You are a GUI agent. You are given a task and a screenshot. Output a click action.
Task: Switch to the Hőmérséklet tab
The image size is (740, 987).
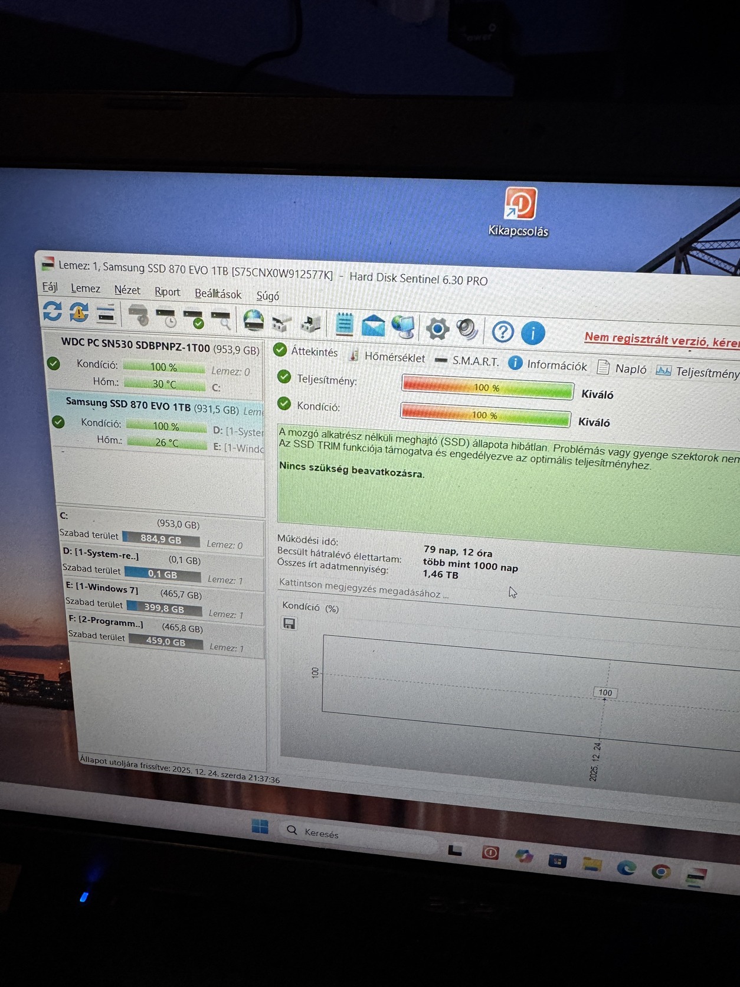[387, 356]
